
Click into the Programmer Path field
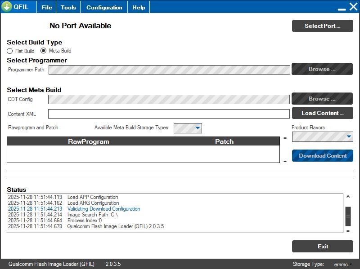tap(169, 70)
